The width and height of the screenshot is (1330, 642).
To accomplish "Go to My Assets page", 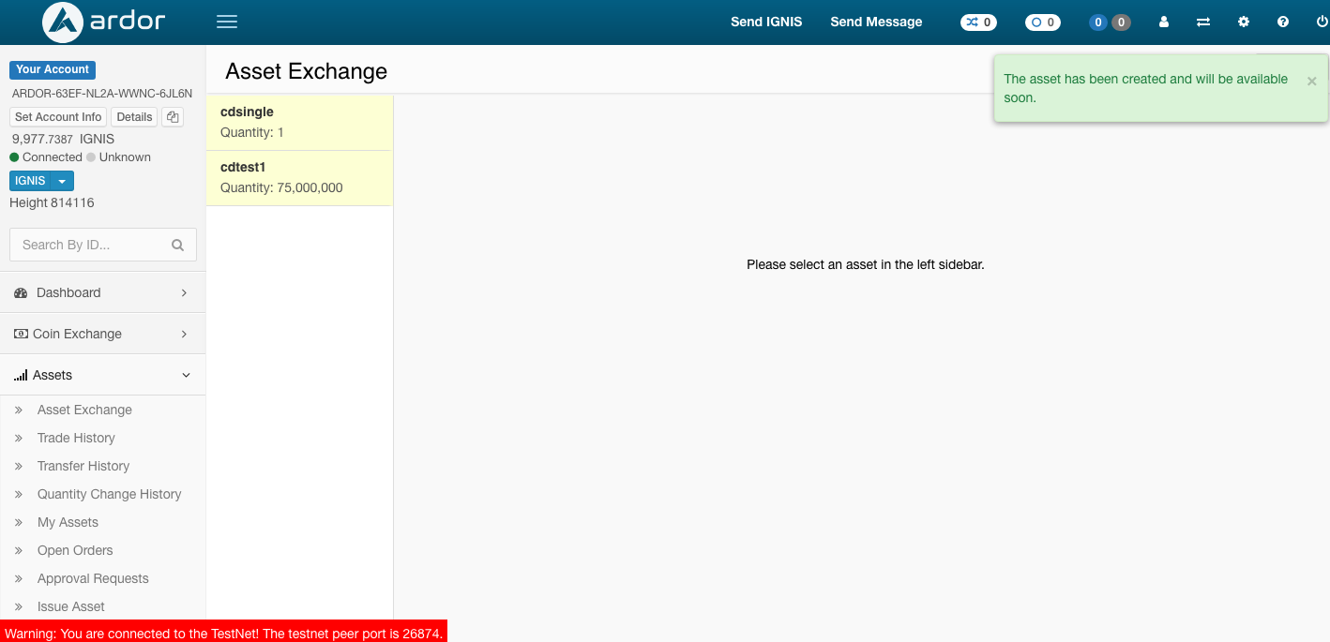I will 68,522.
